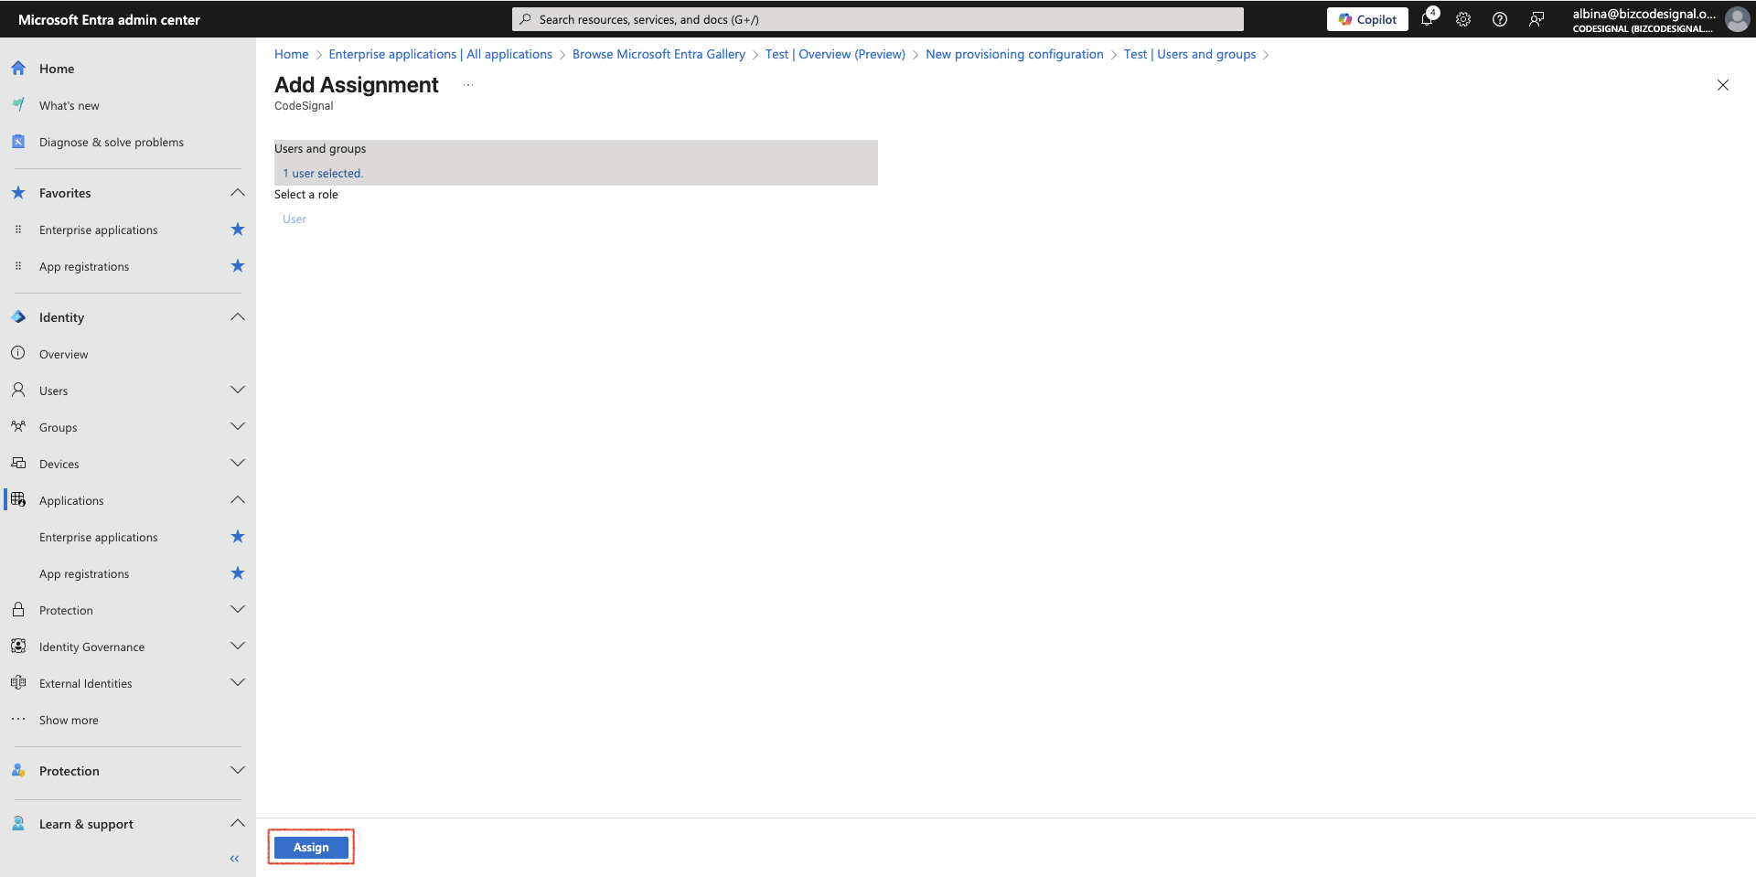Unfavorite Enterprise applications star under Favorites

[x=238, y=230]
